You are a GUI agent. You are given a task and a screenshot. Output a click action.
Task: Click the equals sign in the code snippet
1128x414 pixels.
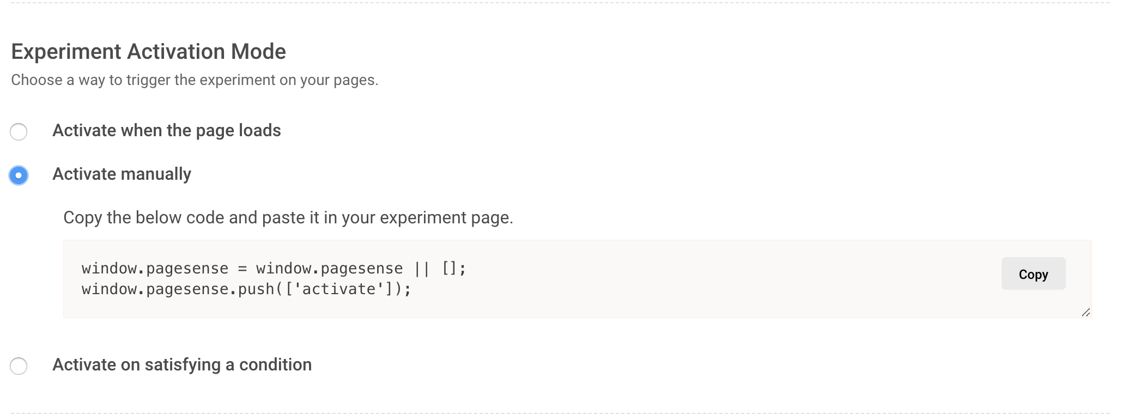tap(242, 269)
